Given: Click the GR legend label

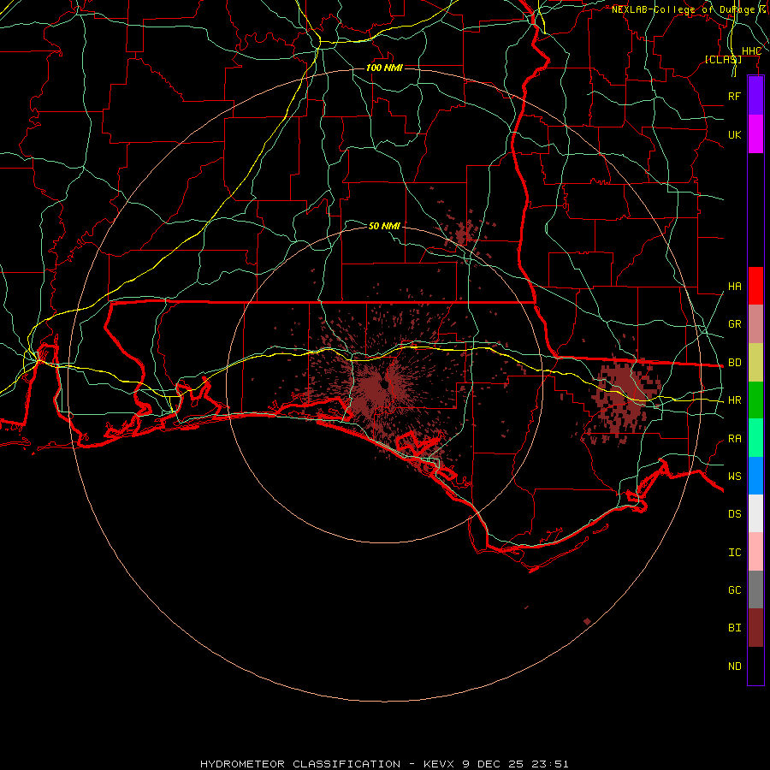Looking at the screenshot, I should tap(734, 324).
